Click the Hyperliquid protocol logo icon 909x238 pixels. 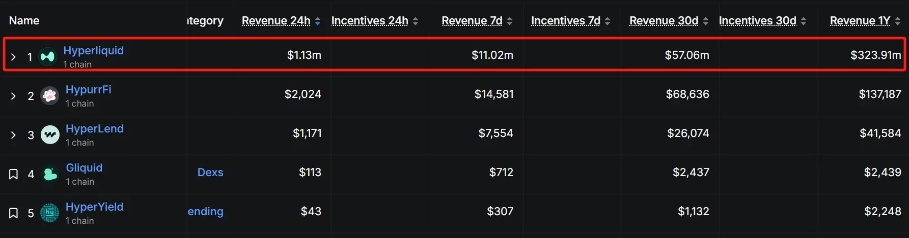tap(47, 56)
